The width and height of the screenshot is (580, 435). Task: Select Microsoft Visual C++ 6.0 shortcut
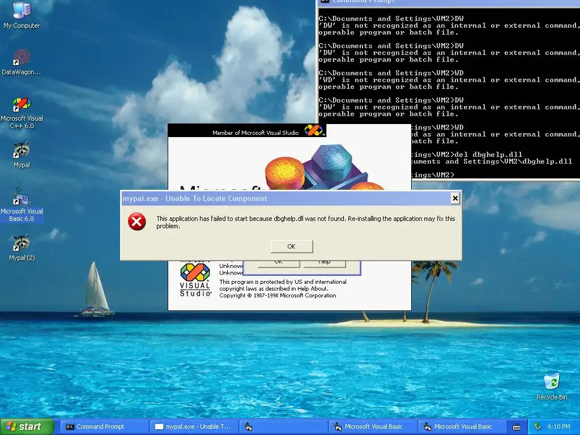(x=22, y=113)
